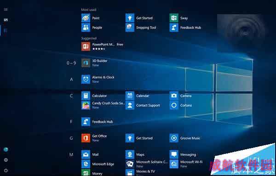Open the Microsoft Wi-Fi icon
The height and width of the screenshot is (176, 276).
(174, 164)
